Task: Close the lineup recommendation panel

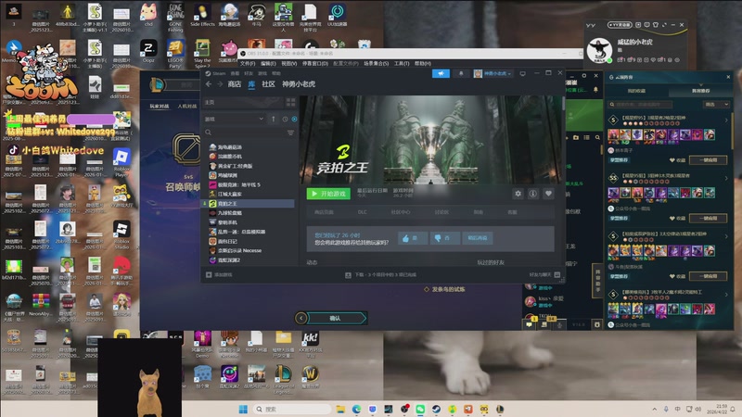Action: pyautogui.click(x=728, y=77)
